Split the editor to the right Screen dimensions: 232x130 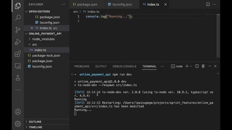(208, 4)
